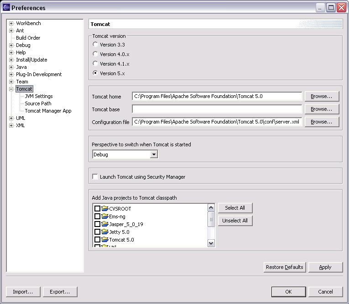Expand the Debug tree node
349x304 pixels.
point(11,46)
